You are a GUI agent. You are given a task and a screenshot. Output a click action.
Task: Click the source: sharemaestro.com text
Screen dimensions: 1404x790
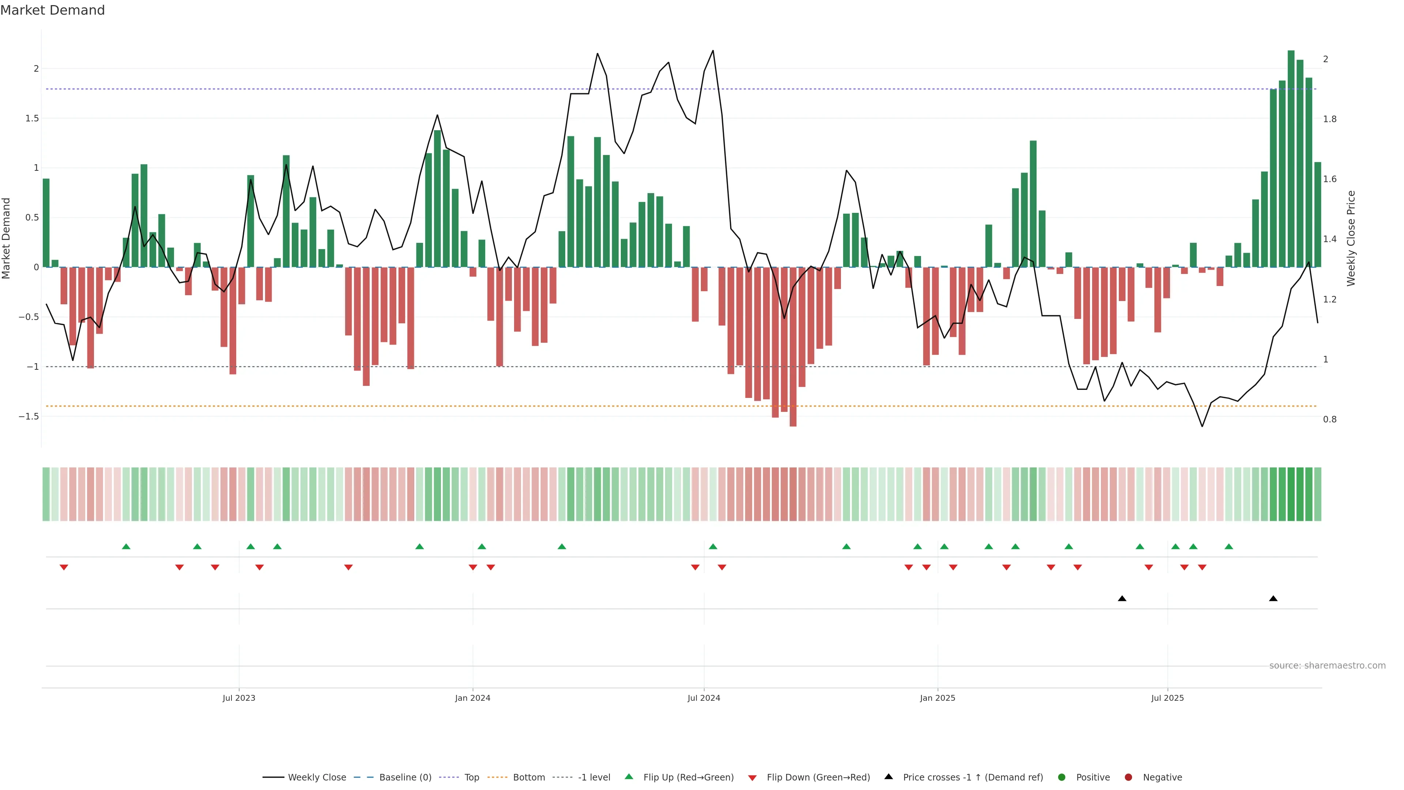1327,666
